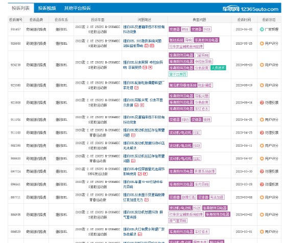Viewport: 283px width, 243px height.
Task: Click the date 2023-05-20
Action: point(244,65)
